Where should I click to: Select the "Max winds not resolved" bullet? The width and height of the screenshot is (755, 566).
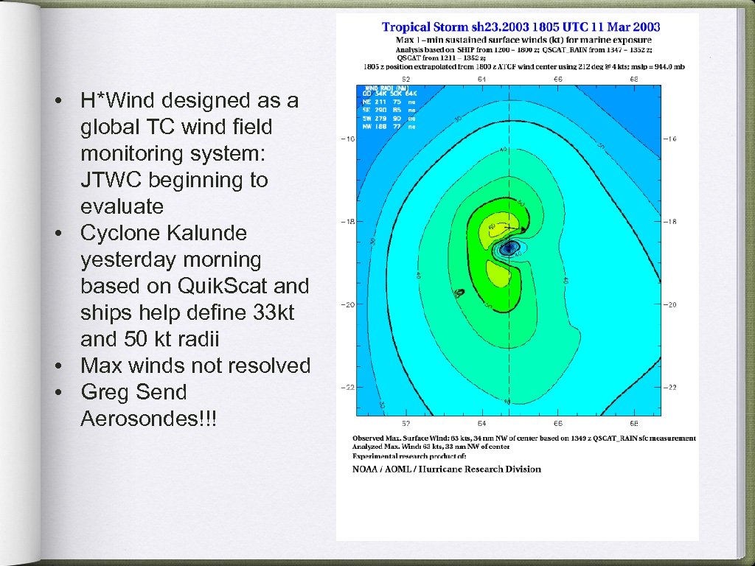[195, 365]
